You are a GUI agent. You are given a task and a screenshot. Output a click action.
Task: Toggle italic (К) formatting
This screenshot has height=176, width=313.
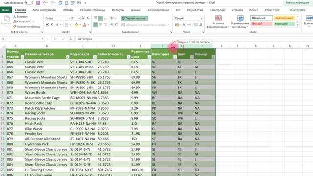pos(52,25)
